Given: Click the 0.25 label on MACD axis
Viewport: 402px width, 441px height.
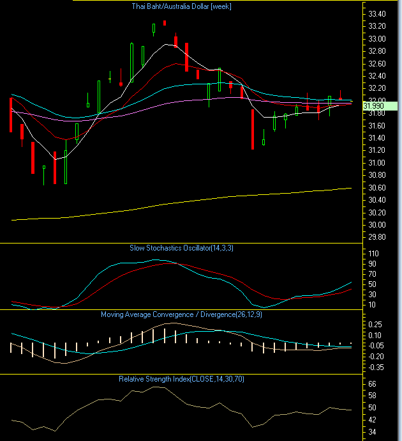Looking at the screenshot, I should coord(376,325).
